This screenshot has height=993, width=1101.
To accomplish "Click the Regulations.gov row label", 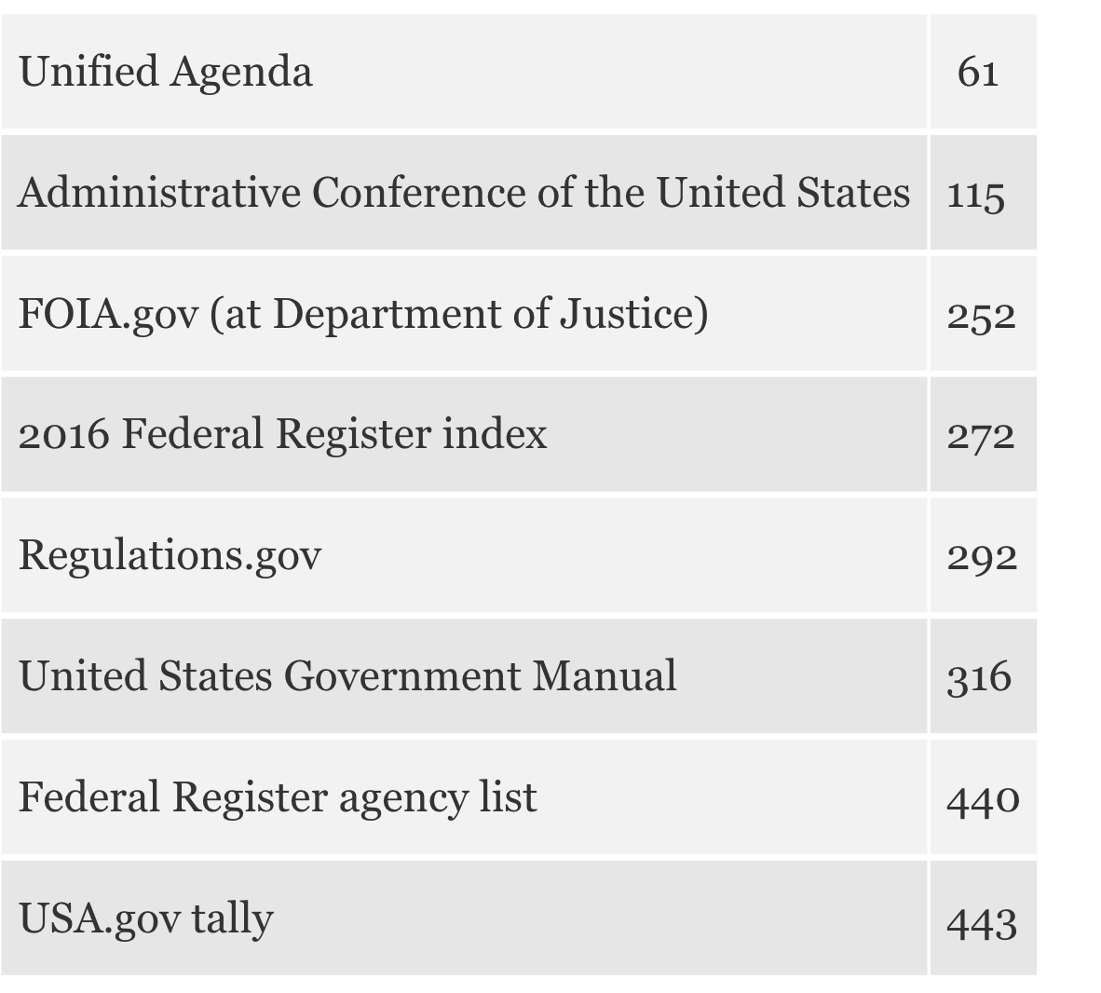I will click(170, 555).
